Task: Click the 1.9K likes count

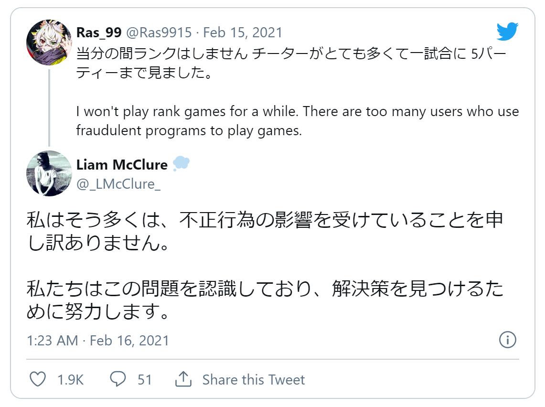Action: [x=71, y=380]
